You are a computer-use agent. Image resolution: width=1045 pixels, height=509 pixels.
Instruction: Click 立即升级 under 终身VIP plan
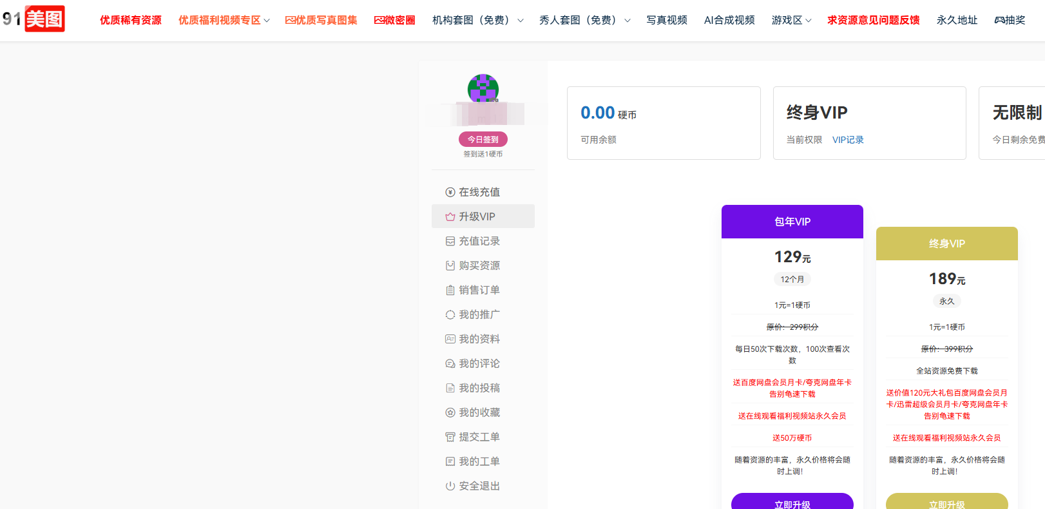[x=947, y=501]
